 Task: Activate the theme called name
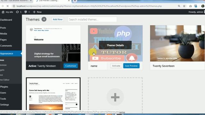pyautogui.click(x=116, y=66)
